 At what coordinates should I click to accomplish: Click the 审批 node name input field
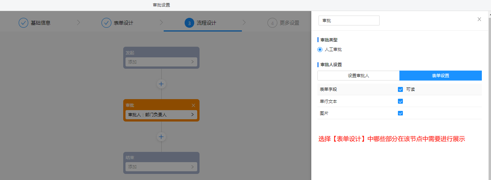click(x=349, y=21)
